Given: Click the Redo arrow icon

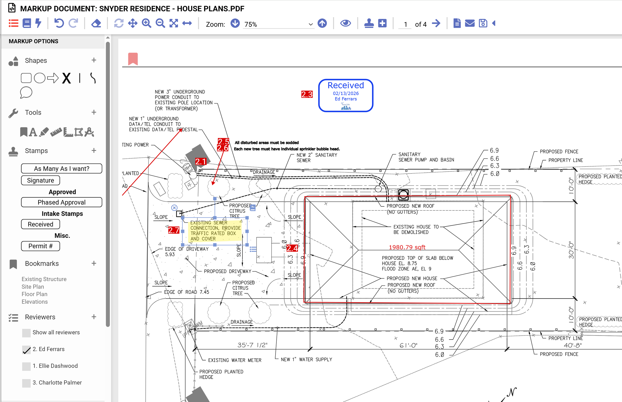Looking at the screenshot, I should 73,23.
